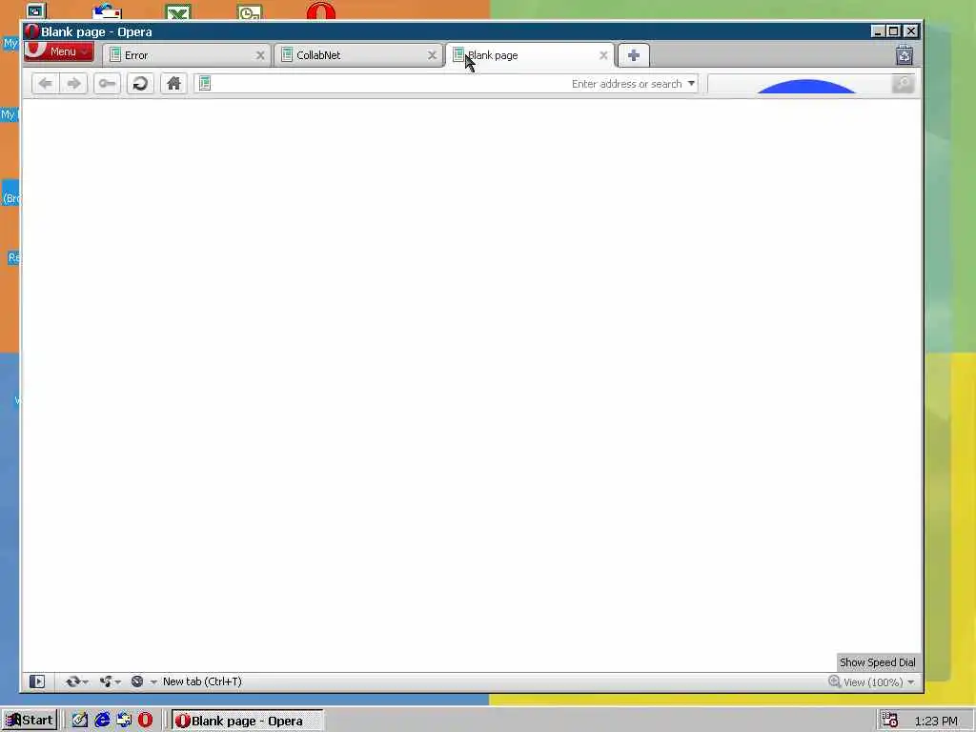Click the page icon in address bar
Image resolution: width=976 pixels, height=732 pixels.
[x=205, y=84]
